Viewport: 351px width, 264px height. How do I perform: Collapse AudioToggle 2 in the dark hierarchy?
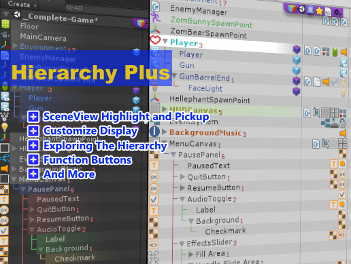click(32, 229)
